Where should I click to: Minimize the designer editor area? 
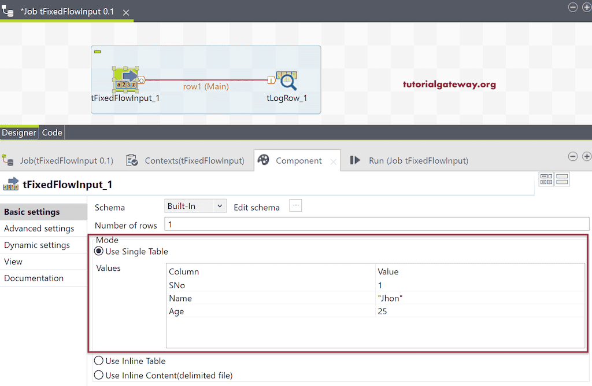click(573, 7)
